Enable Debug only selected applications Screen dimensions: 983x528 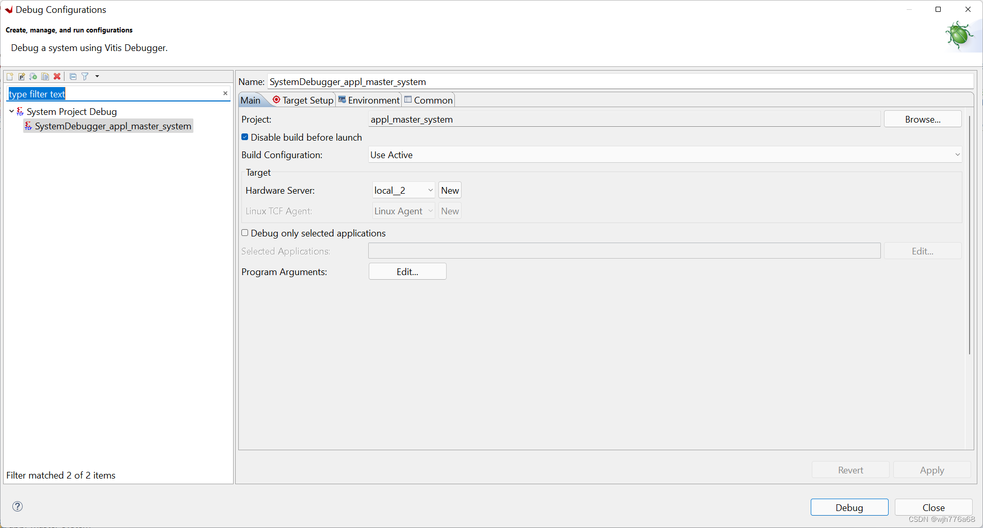click(x=245, y=233)
